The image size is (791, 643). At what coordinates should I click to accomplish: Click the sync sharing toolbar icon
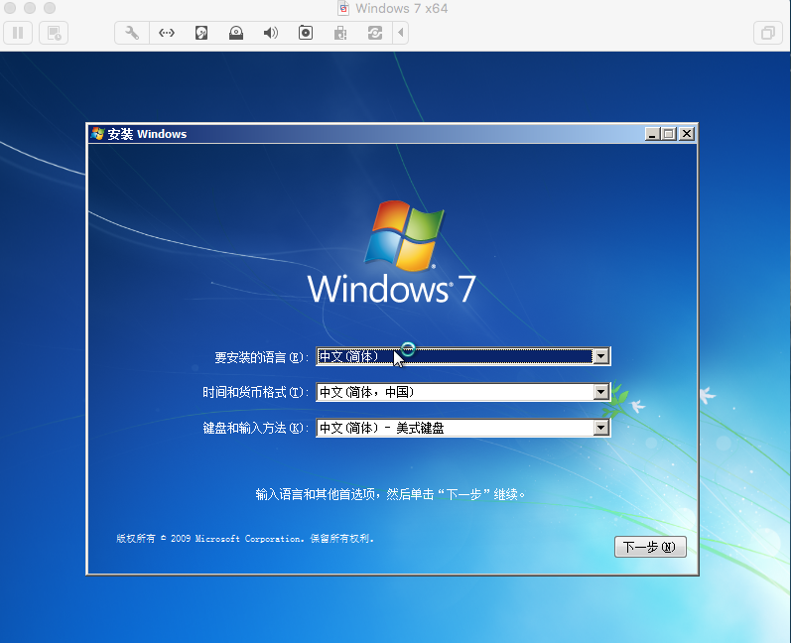point(375,34)
